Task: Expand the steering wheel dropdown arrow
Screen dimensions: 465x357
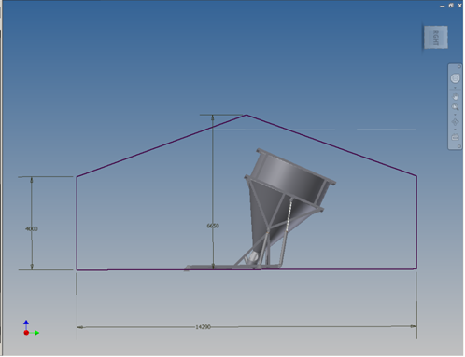Action: pyautogui.click(x=455, y=88)
